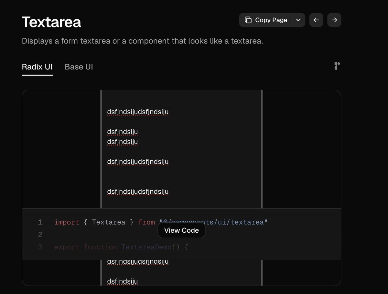
Task: Switch to the Radix UI tab
Action: [x=37, y=67]
